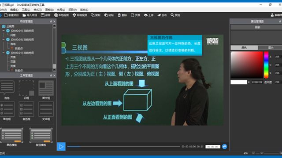Screen dimensions: 282x158
Task: Select the 闪框 item under [00:00:01]
Action: click(x=13, y=35)
